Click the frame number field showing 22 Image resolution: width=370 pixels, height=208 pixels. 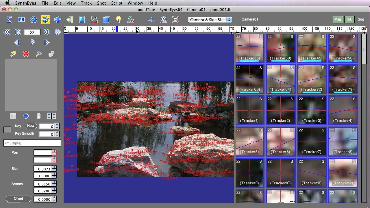[x=32, y=33]
